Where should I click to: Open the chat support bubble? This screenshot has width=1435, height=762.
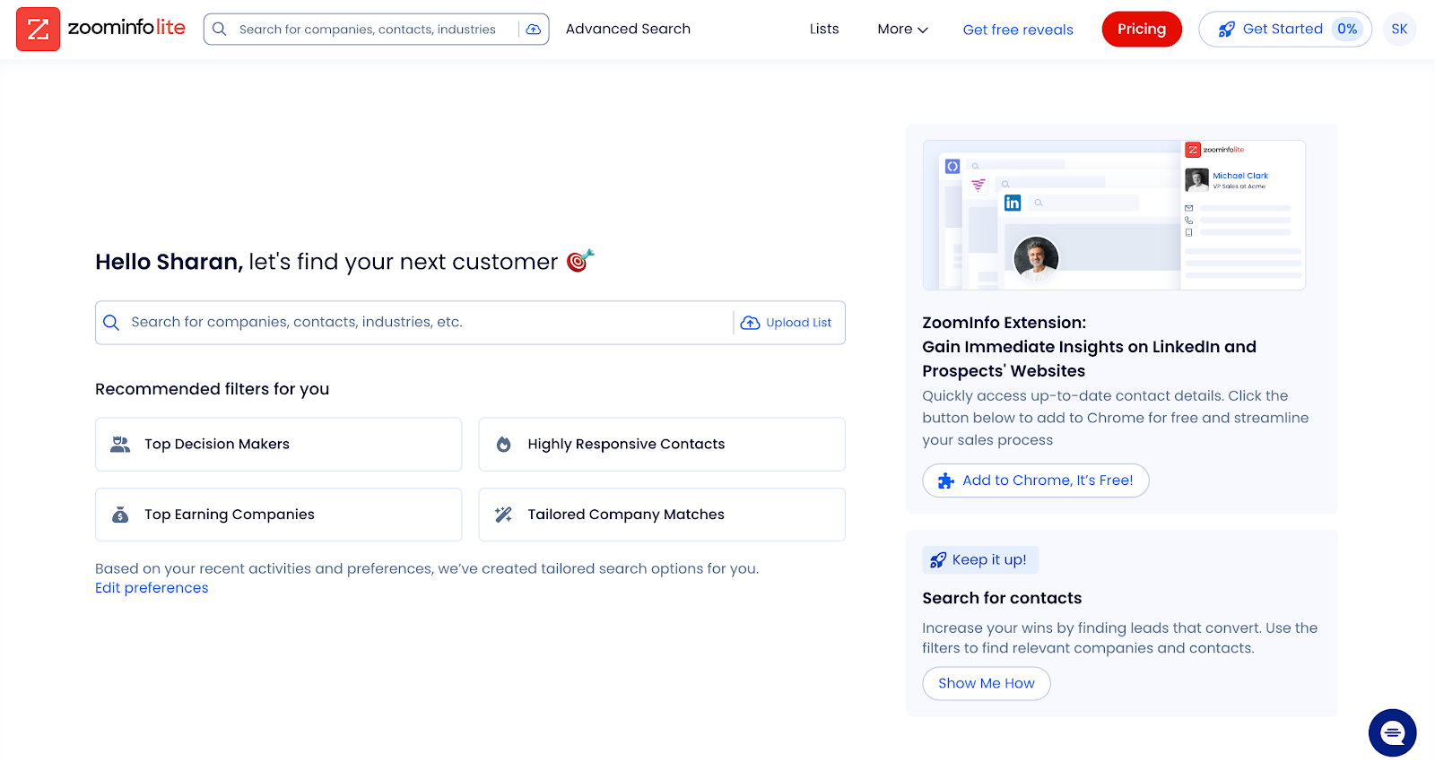(x=1392, y=732)
